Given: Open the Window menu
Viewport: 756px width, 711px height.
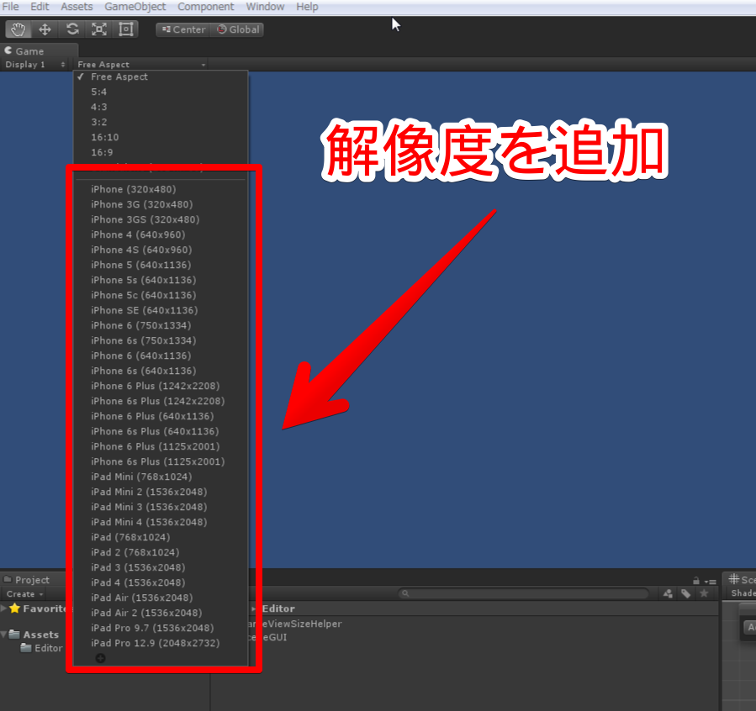Looking at the screenshot, I should [265, 7].
